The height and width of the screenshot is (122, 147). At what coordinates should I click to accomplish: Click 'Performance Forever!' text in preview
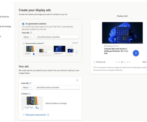click(x=111, y=46)
